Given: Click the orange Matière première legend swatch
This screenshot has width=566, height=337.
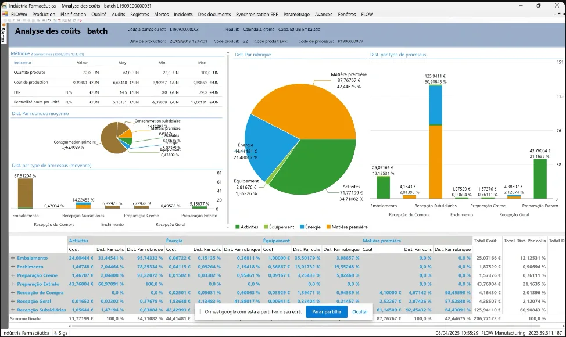Looking at the screenshot, I should click(328, 227).
